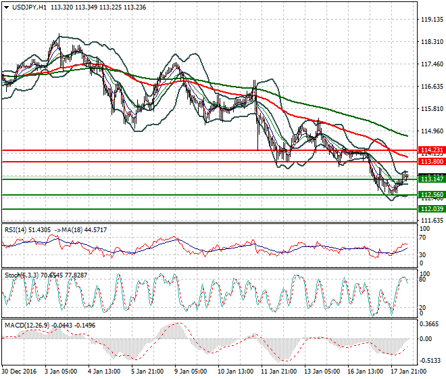
Task: Click the 11 Jan 21:00 time label
Action: tap(278, 372)
